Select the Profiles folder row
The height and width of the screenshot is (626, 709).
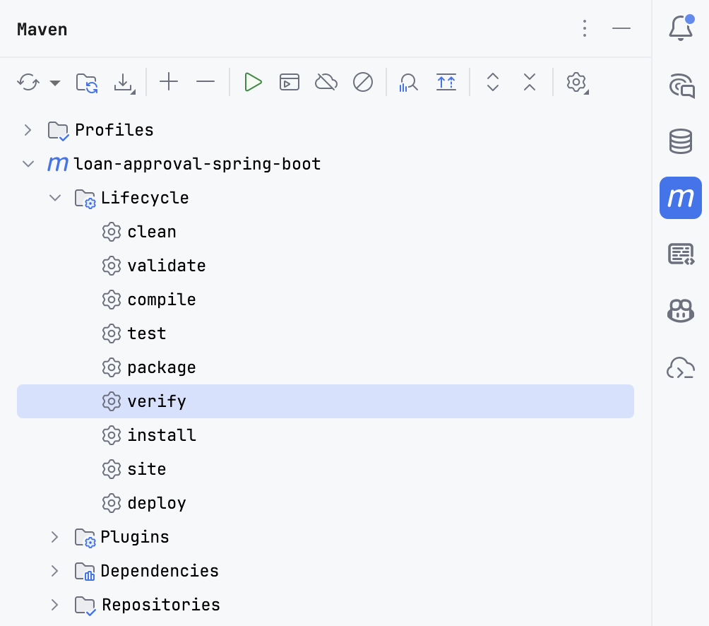point(326,130)
